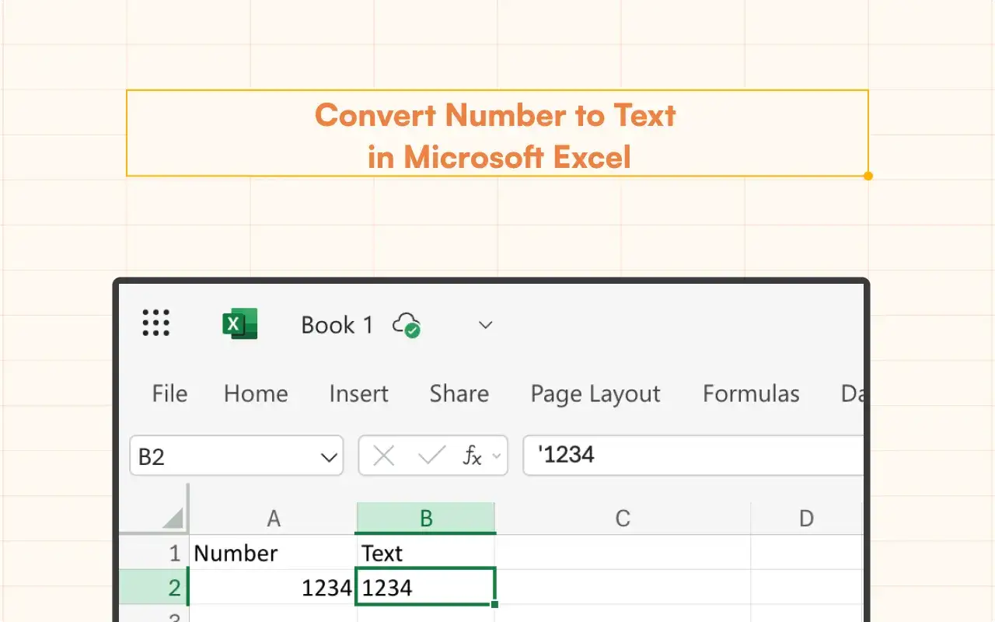Click cell A2 with right-aligned 1234
This screenshot has height=622, width=995.
point(273,588)
